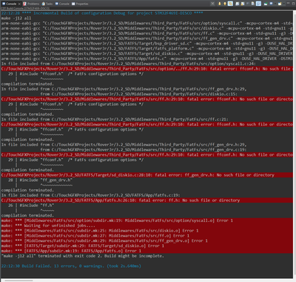296x282 pixels.
Task: Click the horizontal scrollbar at console bottom
Action: click(x=18, y=281)
